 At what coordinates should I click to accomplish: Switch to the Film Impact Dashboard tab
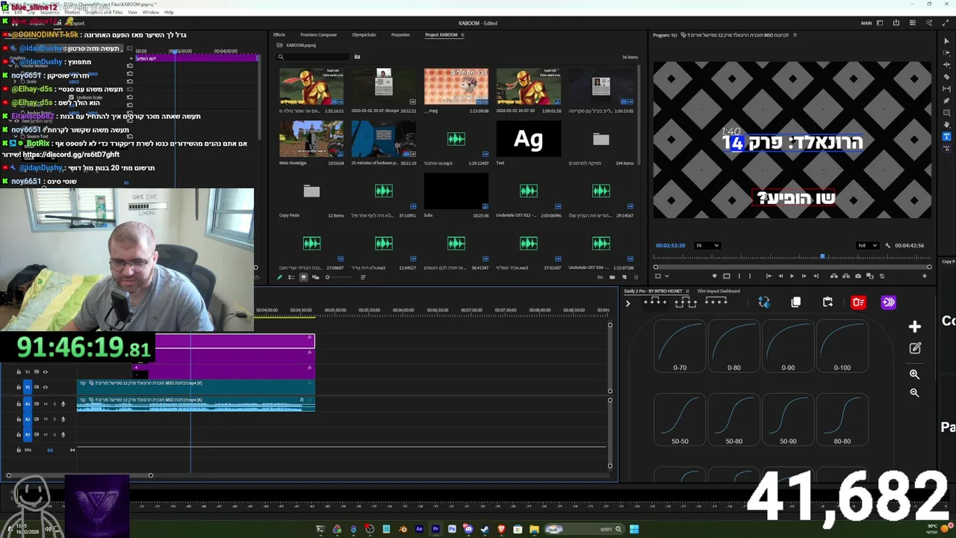tap(718, 291)
